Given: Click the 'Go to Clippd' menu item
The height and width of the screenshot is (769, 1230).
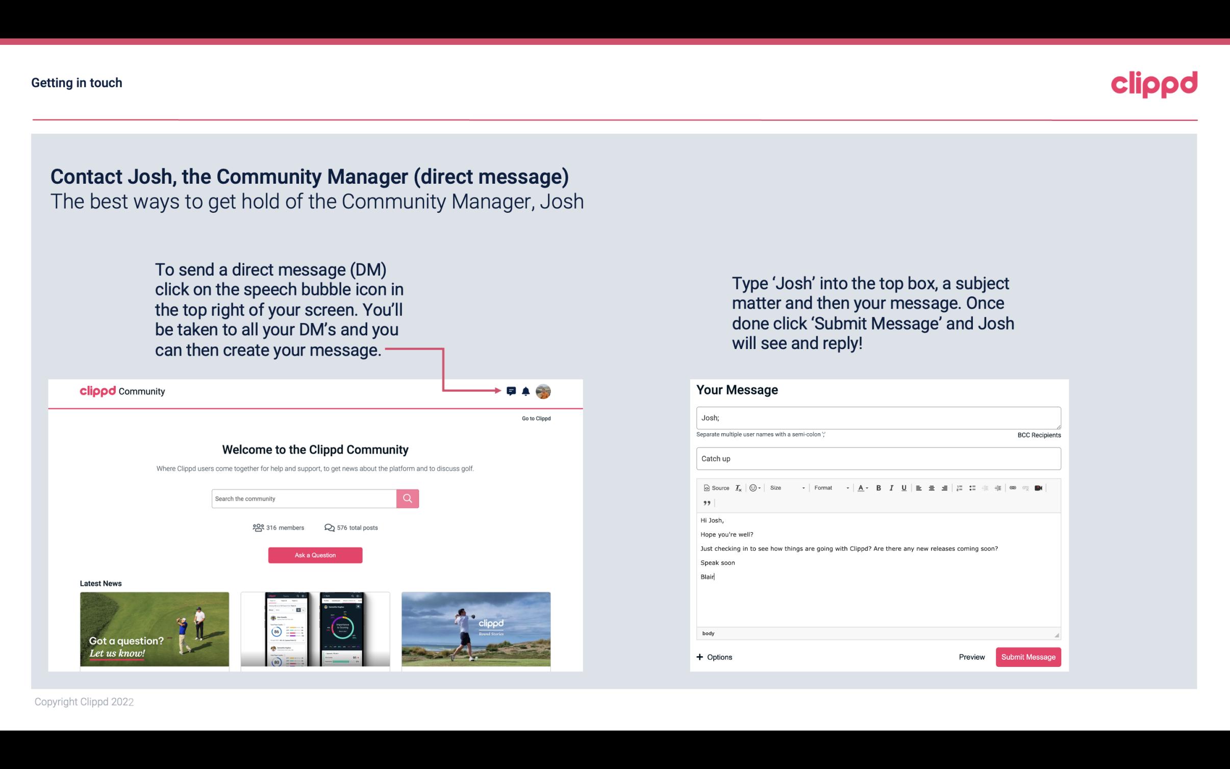Looking at the screenshot, I should (536, 418).
